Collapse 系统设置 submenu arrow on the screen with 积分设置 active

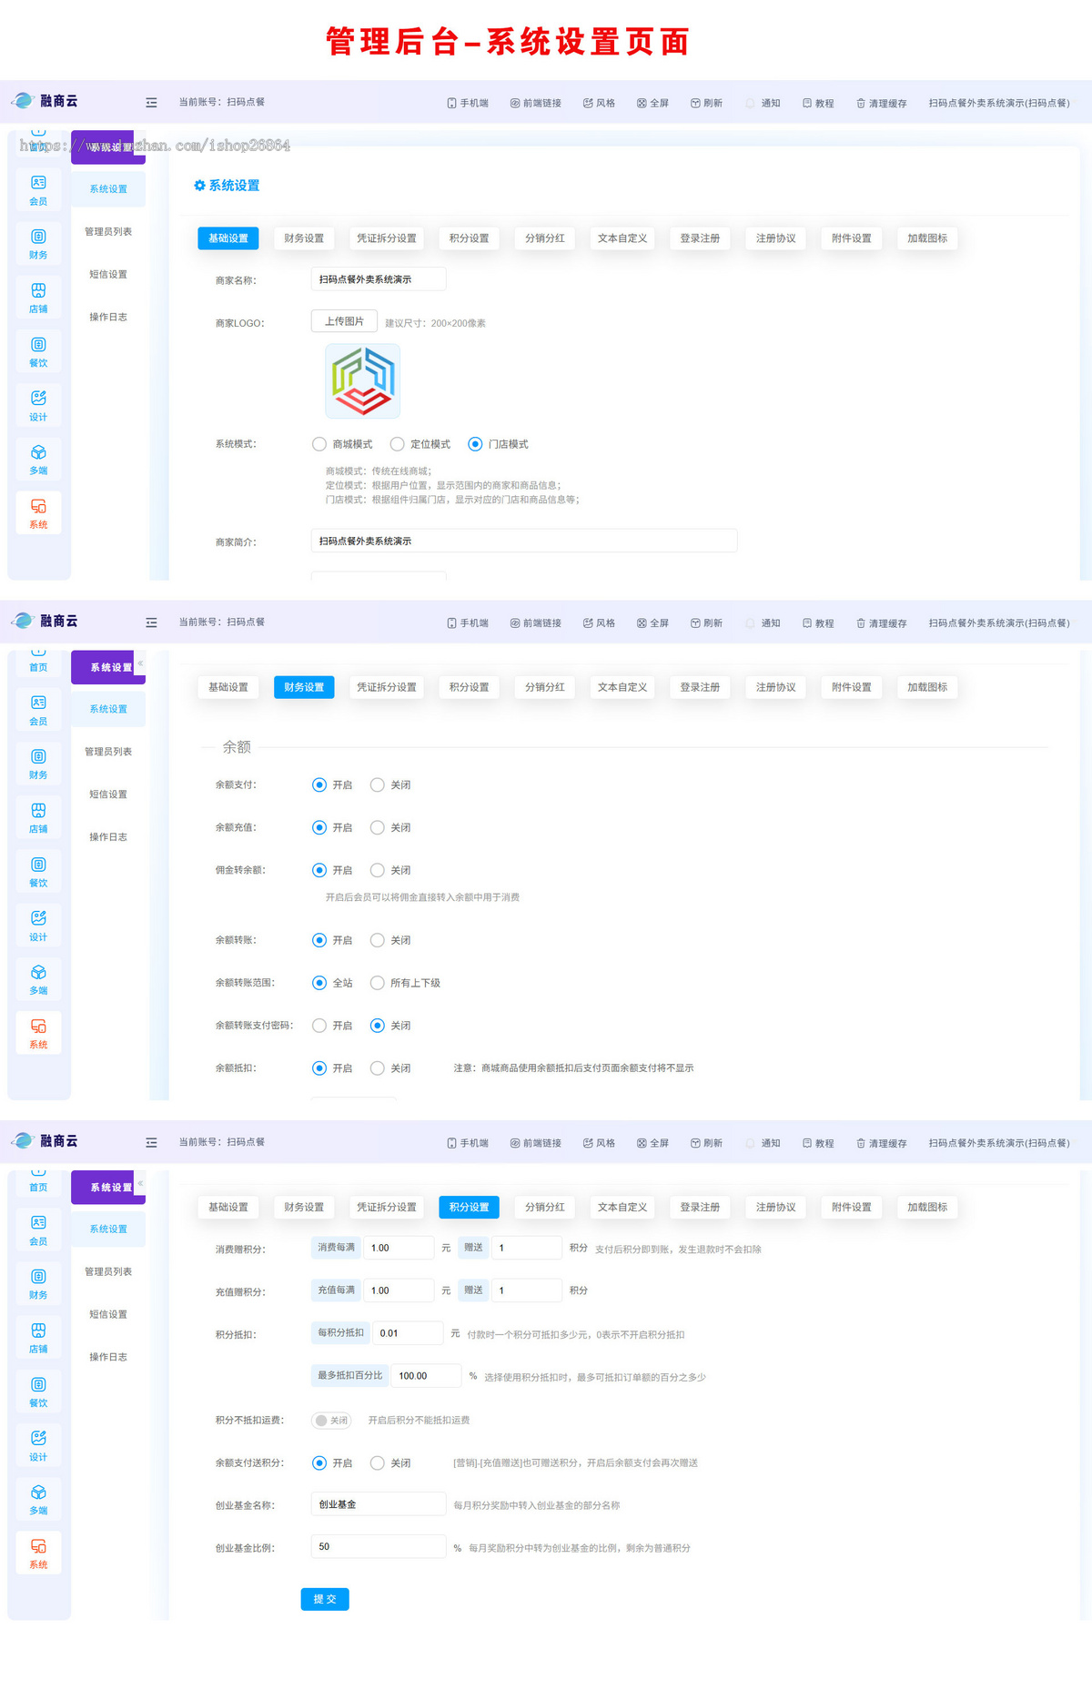(140, 1183)
